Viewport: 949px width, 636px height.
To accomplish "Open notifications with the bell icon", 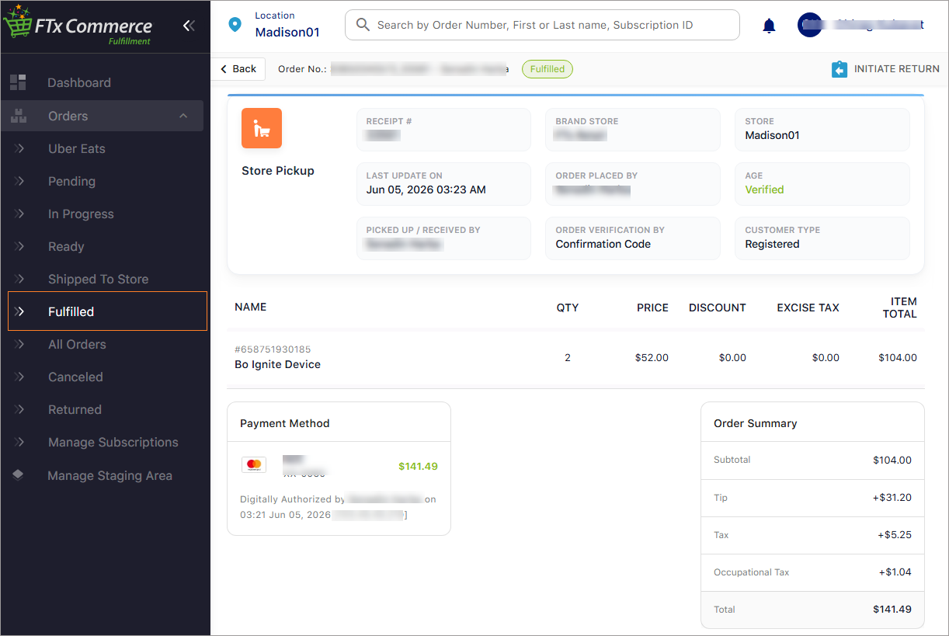I will pyautogui.click(x=769, y=26).
